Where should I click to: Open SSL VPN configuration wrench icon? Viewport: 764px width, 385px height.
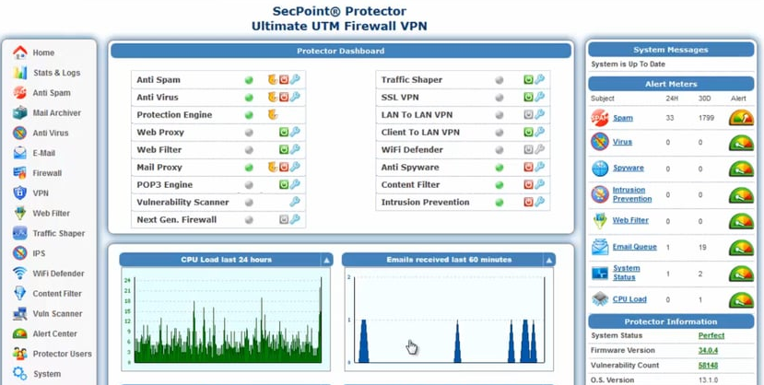(540, 98)
